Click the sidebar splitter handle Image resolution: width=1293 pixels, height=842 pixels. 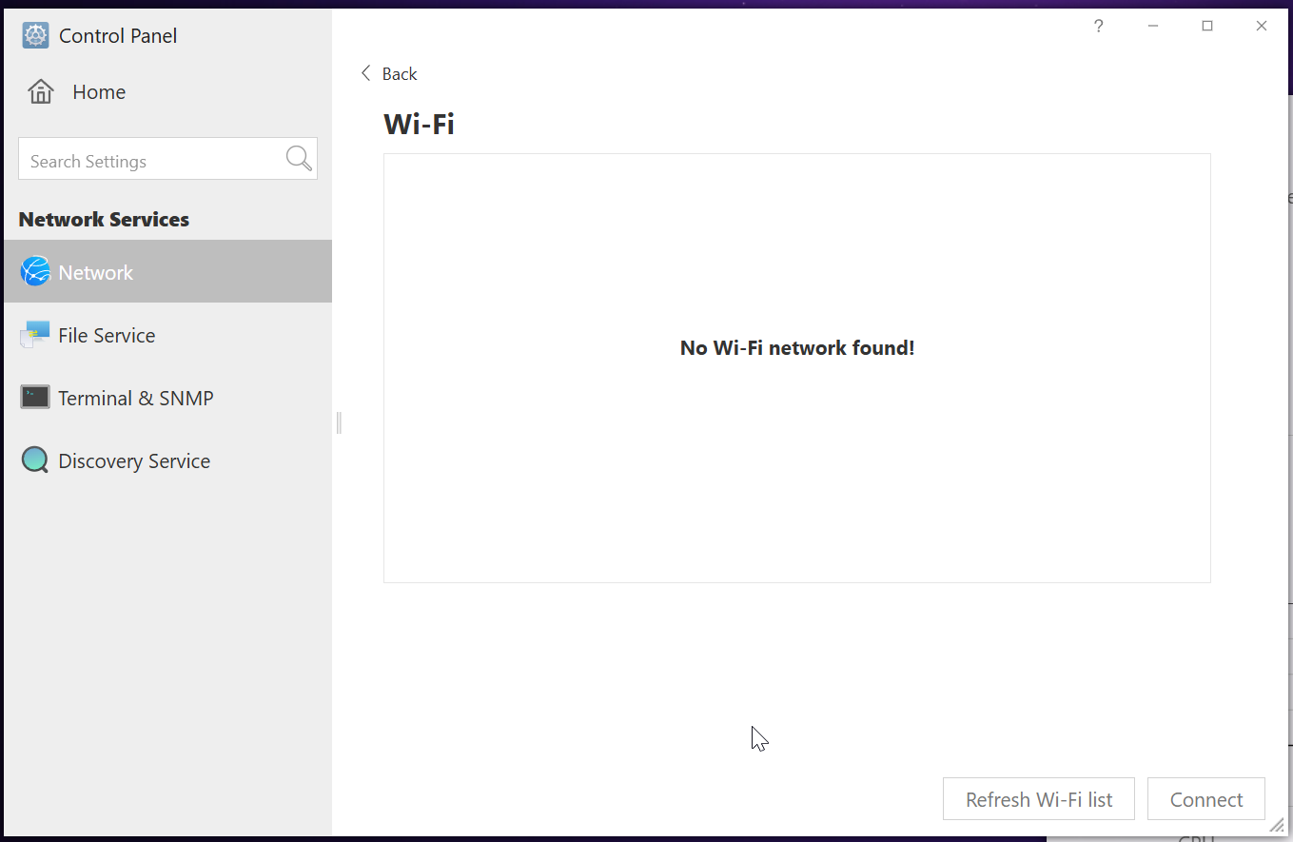339,422
